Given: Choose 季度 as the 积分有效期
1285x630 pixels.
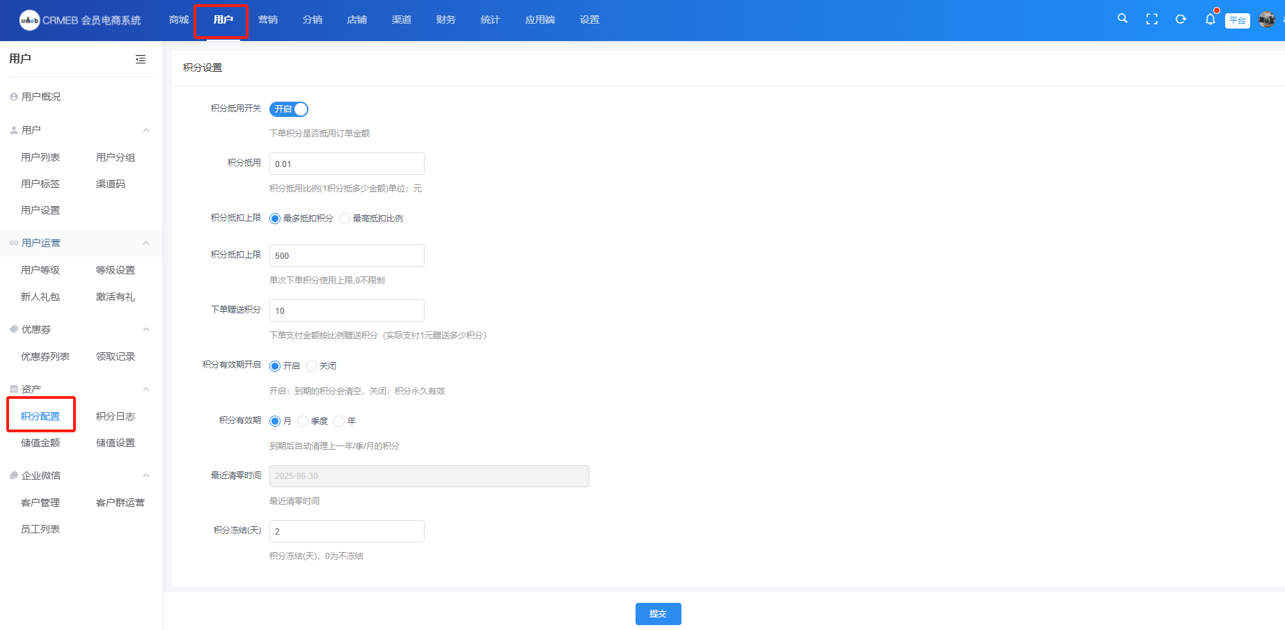Looking at the screenshot, I should pyautogui.click(x=303, y=421).
